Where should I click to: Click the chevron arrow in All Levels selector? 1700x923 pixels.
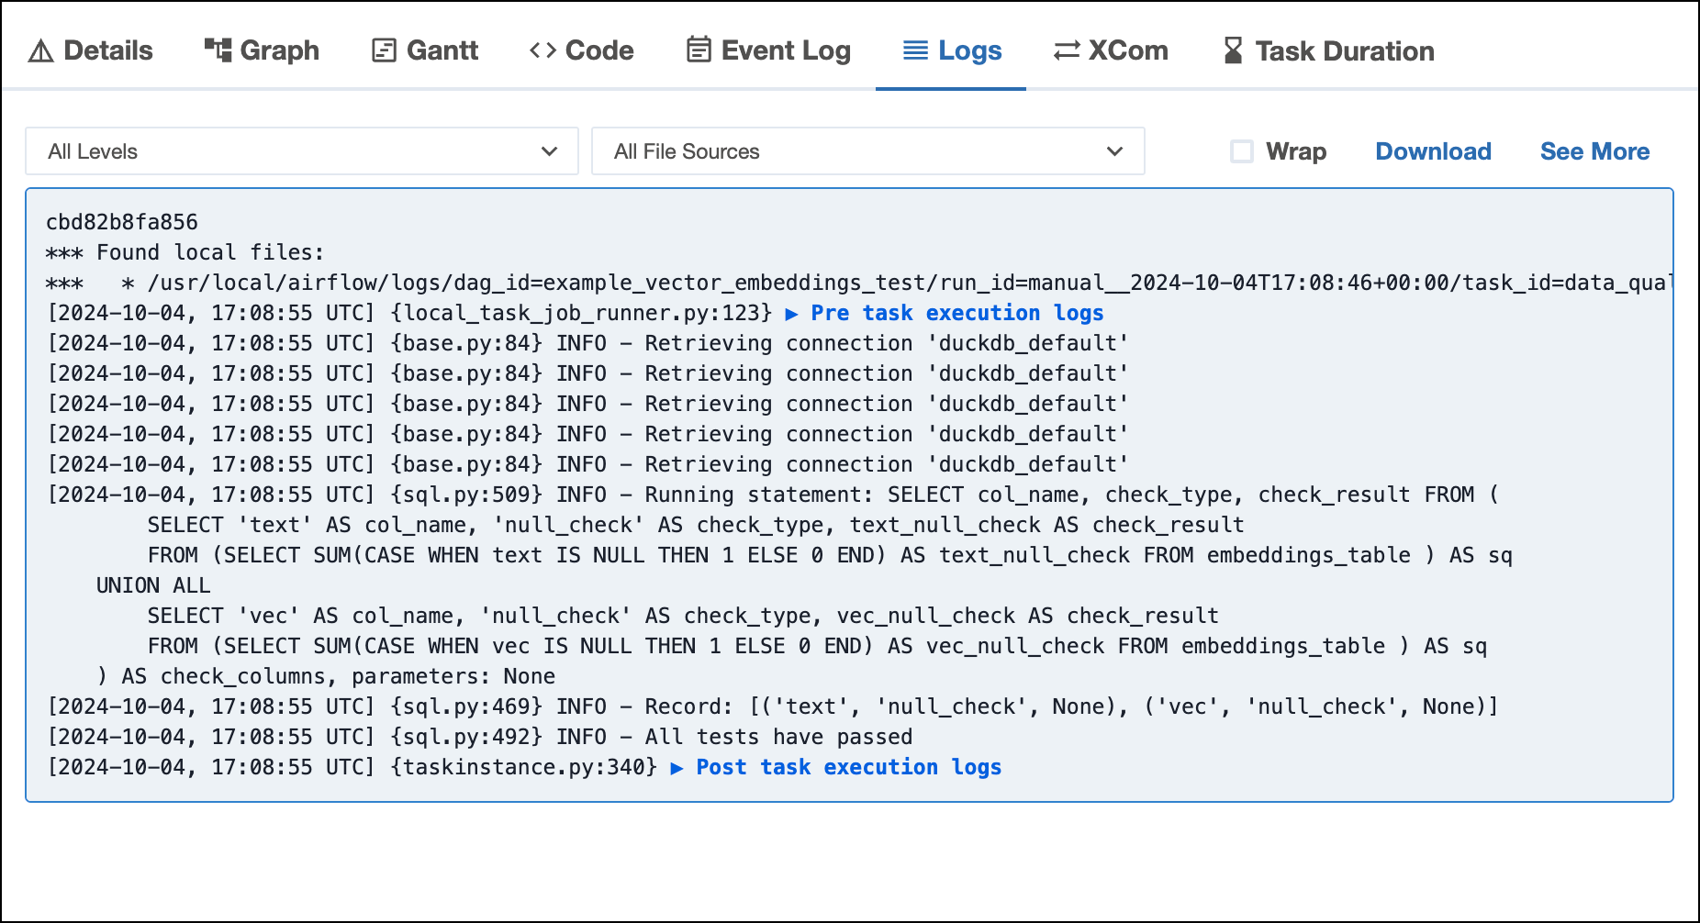549,151
